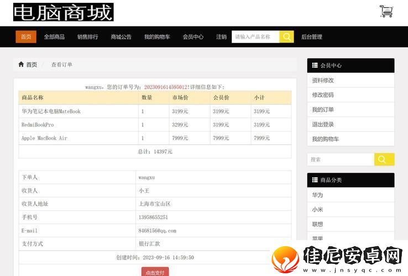Open 我的购物车 in the navigation bar

pyautogui.click(x=157, y=36)
